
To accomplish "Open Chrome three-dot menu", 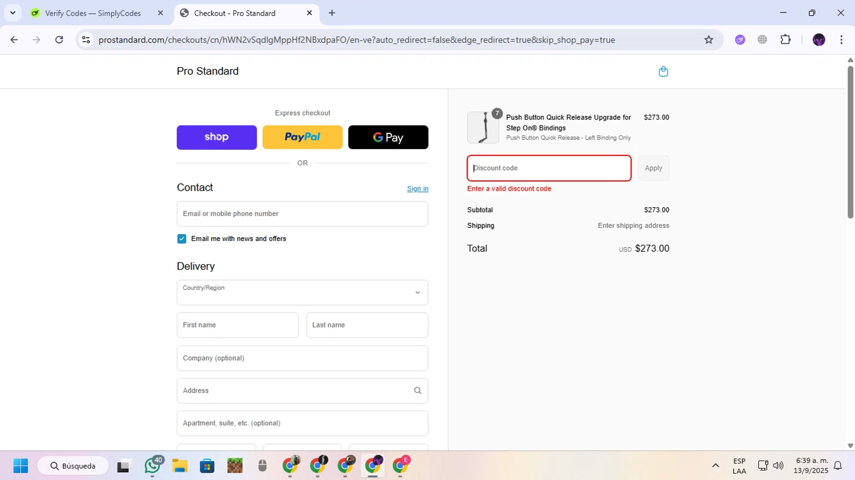I will [x=841, y=40].
